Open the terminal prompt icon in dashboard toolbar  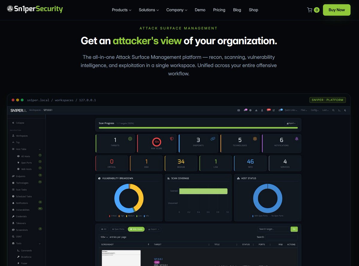click(x=339, y=110)
